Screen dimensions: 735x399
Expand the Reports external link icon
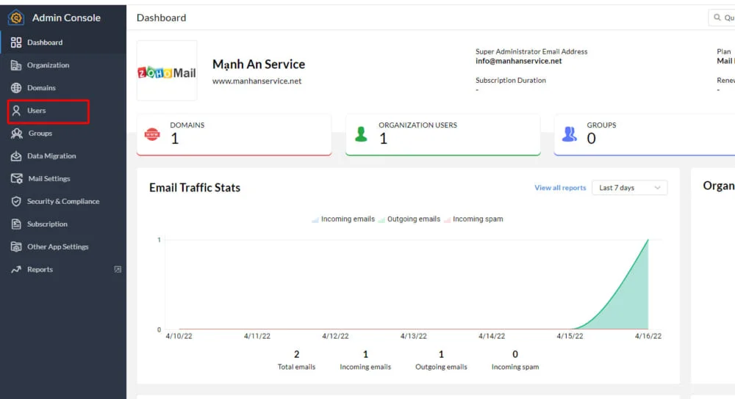(118, 270)
